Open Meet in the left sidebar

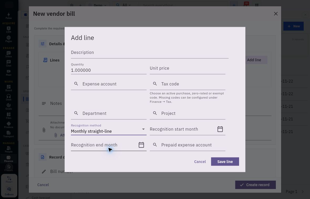point(9,73)
